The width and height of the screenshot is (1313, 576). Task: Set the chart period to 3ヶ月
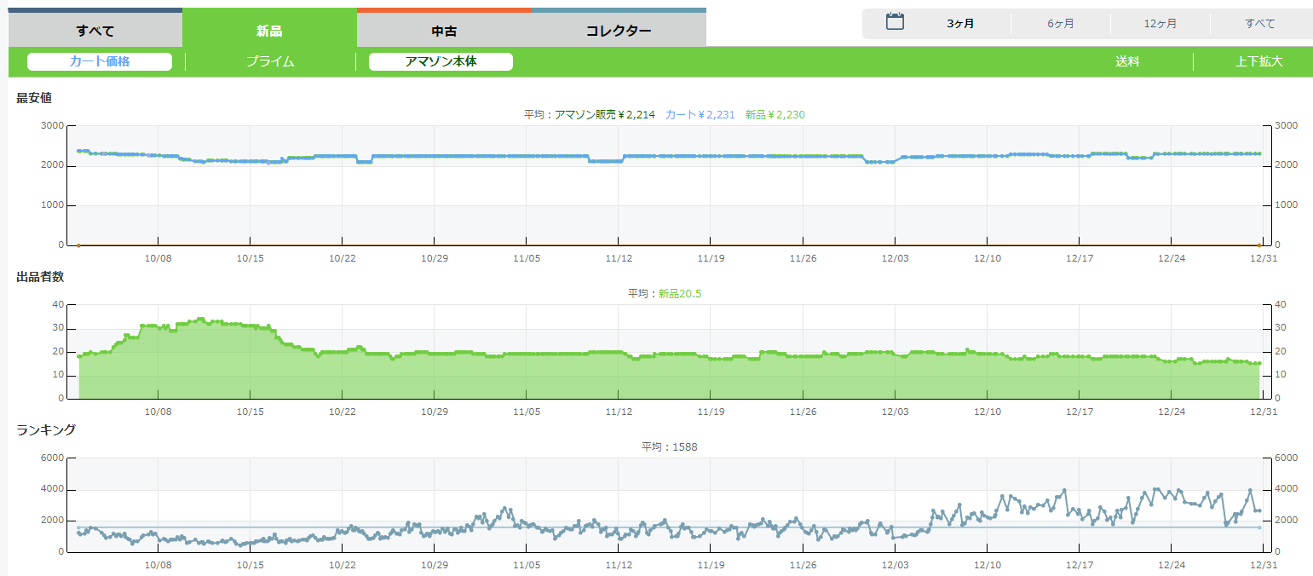coord(960,24)
